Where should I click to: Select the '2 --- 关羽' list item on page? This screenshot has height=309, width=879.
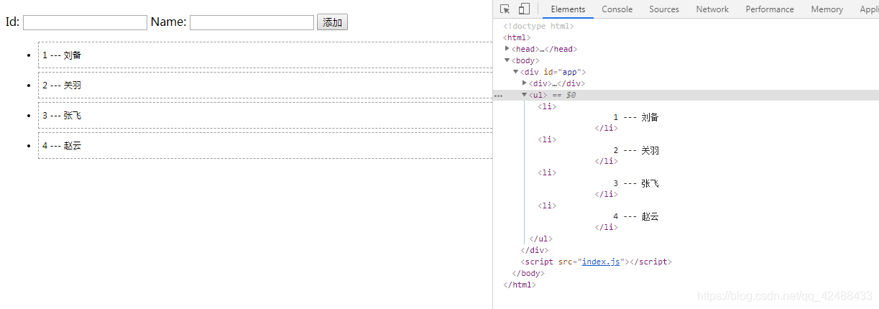pos(265,85)
